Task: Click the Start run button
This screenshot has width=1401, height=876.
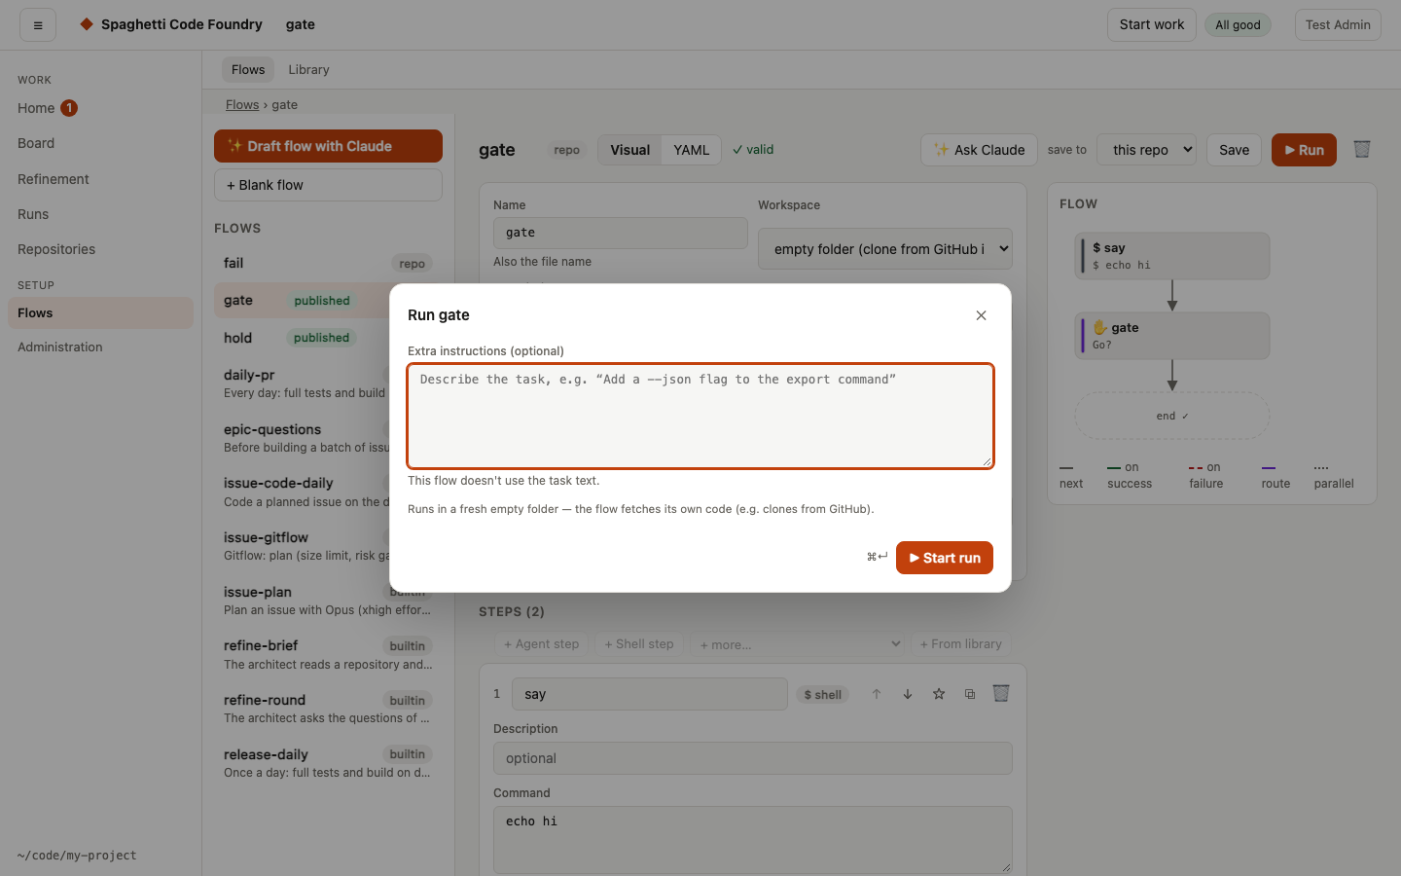Action: pyautogui.click(x=944, y=558)
